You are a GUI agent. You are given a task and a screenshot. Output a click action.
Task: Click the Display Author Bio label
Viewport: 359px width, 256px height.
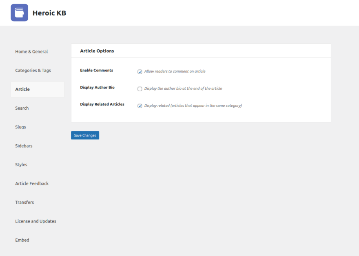click(x=97, y=87)
